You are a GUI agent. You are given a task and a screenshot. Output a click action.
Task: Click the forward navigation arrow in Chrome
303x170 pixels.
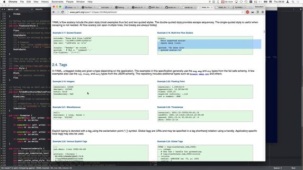tap(58, 12)
